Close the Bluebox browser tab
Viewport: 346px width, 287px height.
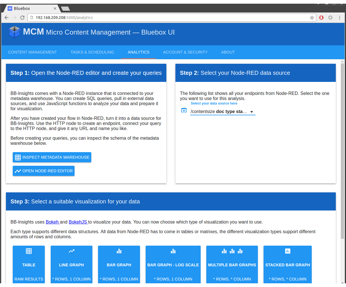point(55,8)
